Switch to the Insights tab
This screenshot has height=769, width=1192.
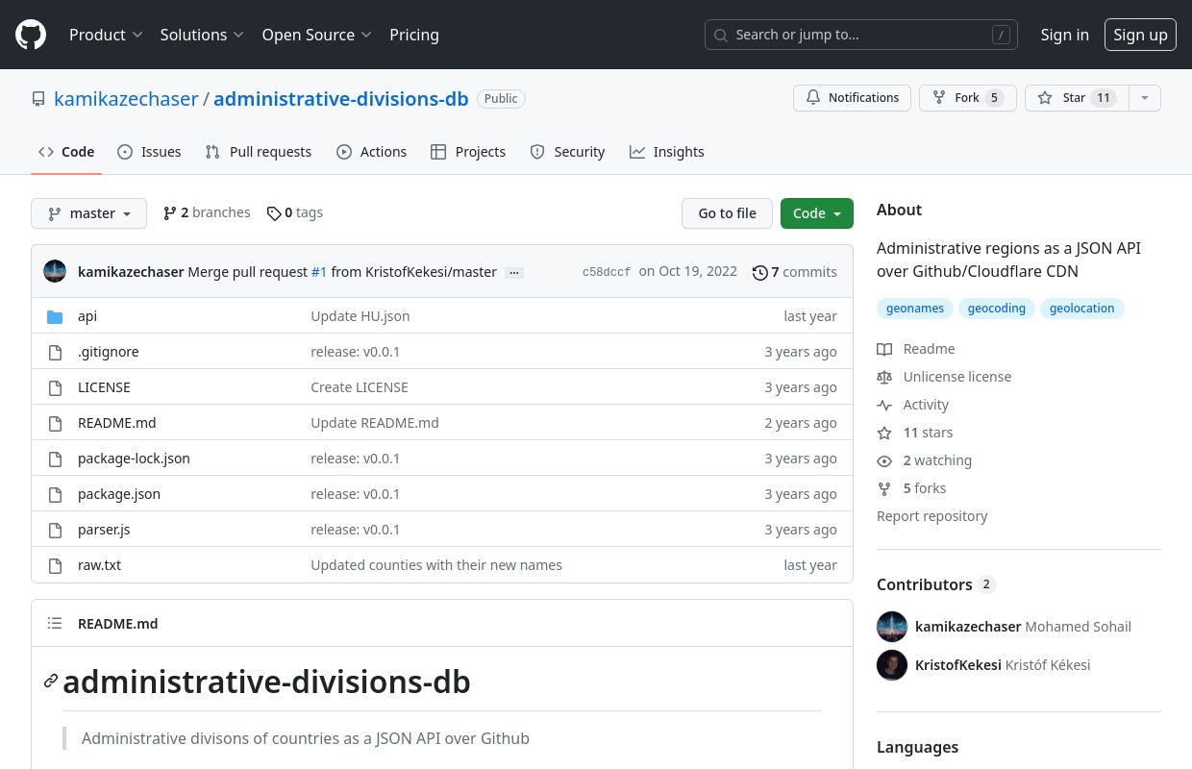[667, 152]
